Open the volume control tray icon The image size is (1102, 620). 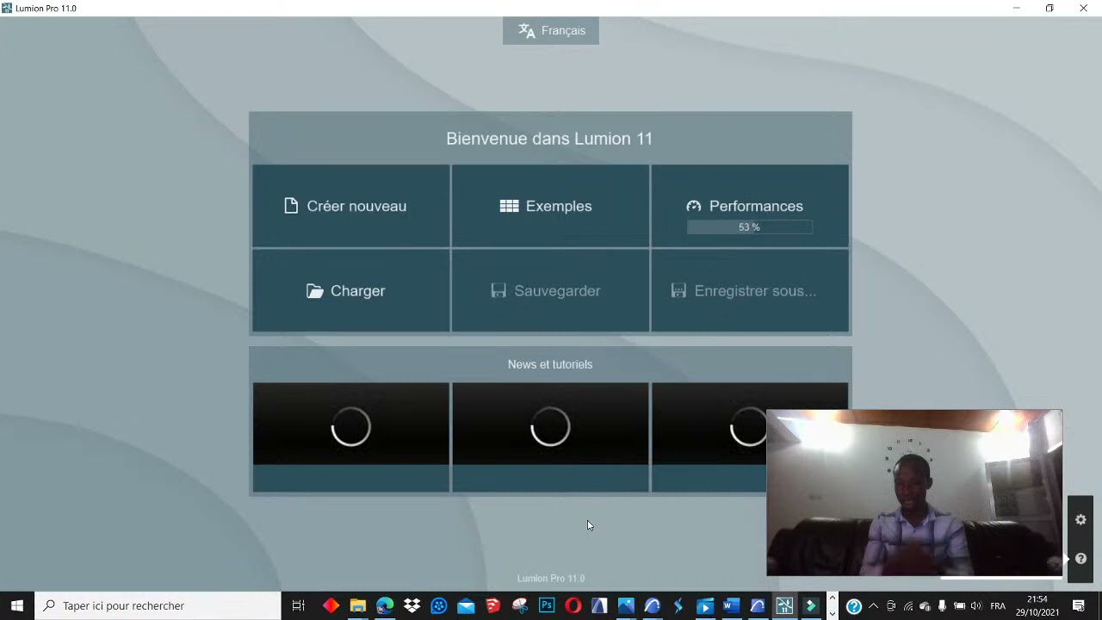click(x=975, y=606)
